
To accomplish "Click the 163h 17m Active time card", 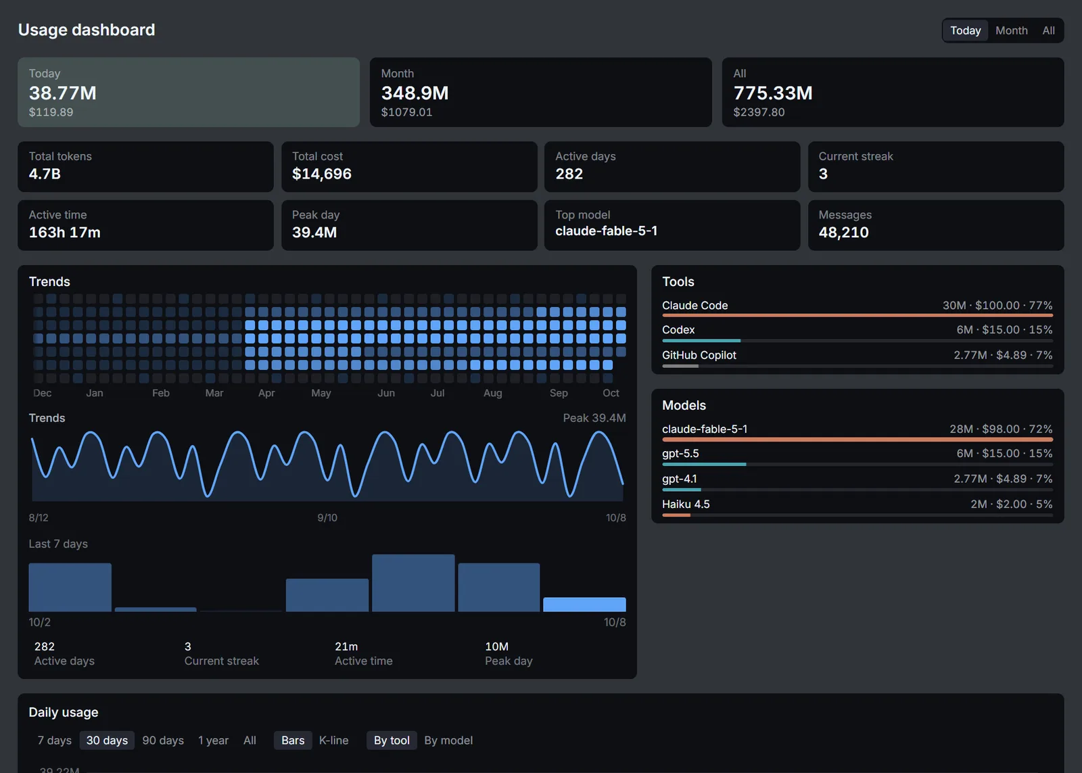I will pos(145,225).
